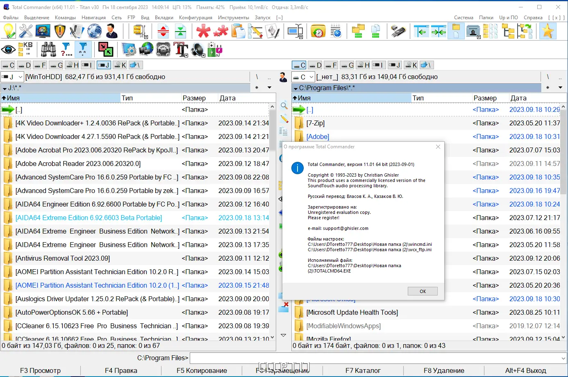Toggle the folder-and-file view mode button
Image resolution: width=568 pixels, height=377 pixels.
(456, 31)
